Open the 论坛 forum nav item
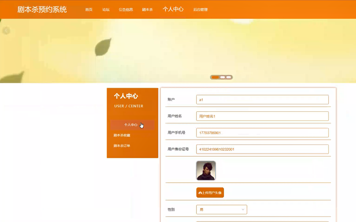 tap(106, 10)
